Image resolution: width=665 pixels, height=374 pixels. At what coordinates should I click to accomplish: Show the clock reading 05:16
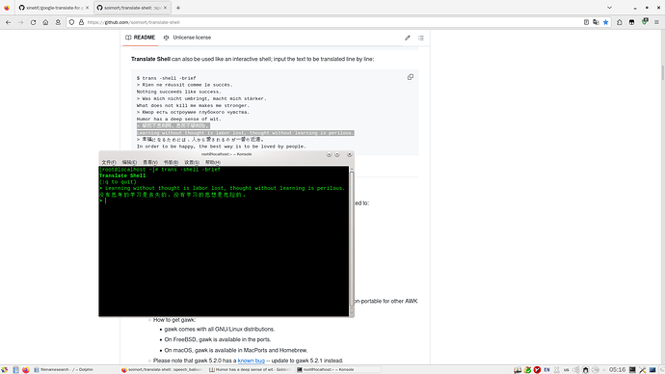(618, 370)
